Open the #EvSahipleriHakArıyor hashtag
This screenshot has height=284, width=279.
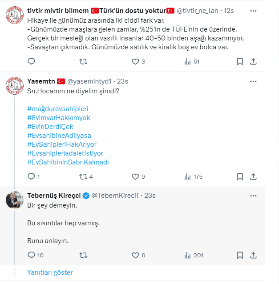pos(62,144)
